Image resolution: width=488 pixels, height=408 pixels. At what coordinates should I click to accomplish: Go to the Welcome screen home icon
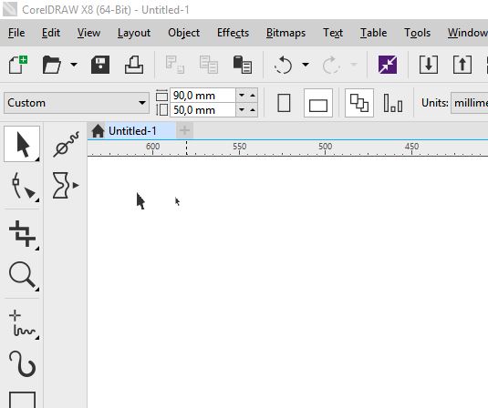[x=98, y=131]
